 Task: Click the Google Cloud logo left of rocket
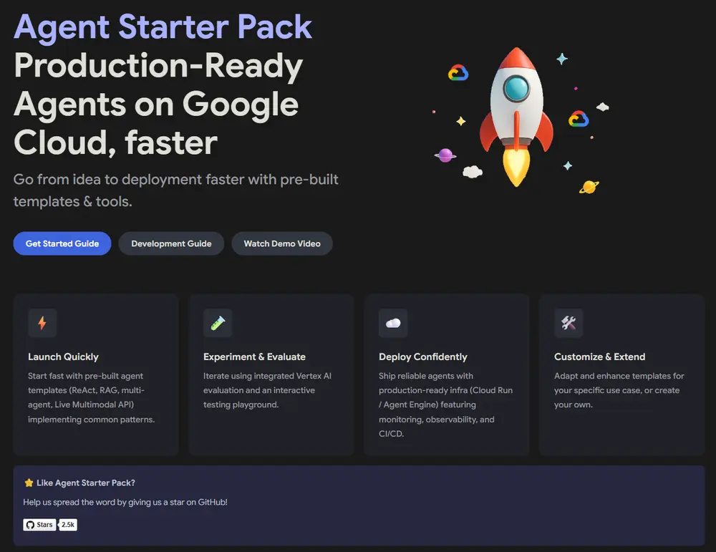pos(458,73)
